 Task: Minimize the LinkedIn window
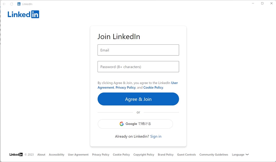253,3
